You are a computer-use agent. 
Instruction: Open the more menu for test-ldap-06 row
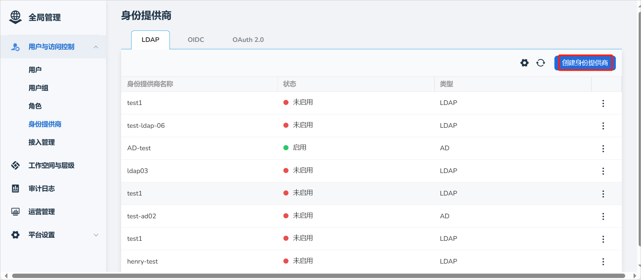(603, 126)
